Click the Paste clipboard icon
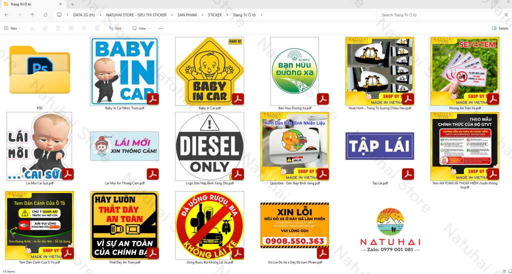The image size is (512, 274). click(58, 28)
